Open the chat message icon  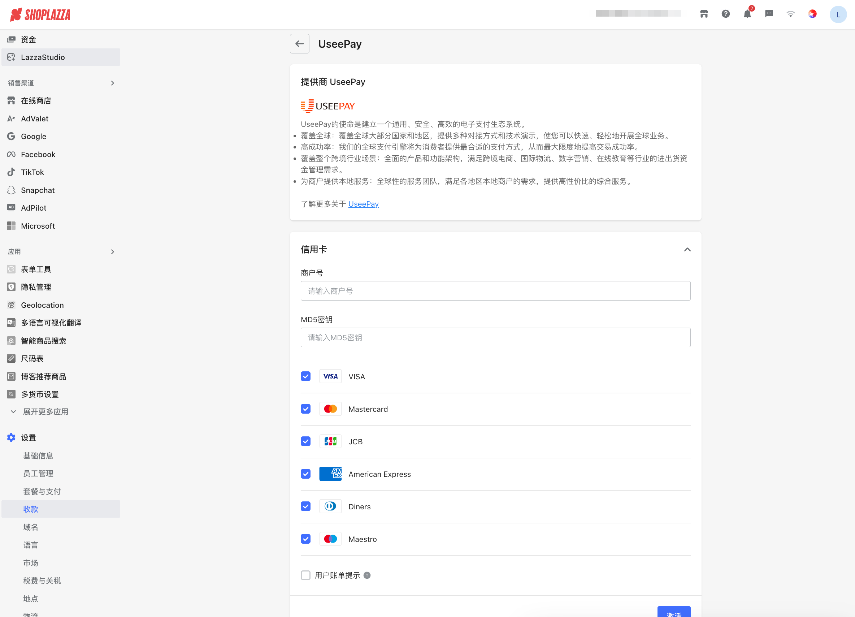point(769,14)
